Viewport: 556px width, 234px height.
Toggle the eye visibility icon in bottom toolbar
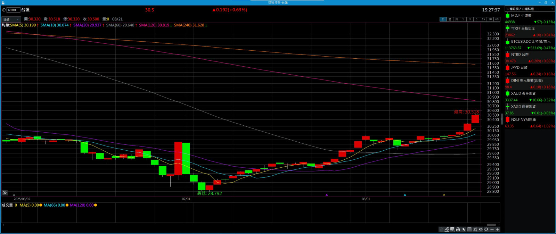[x=481, y=229]
